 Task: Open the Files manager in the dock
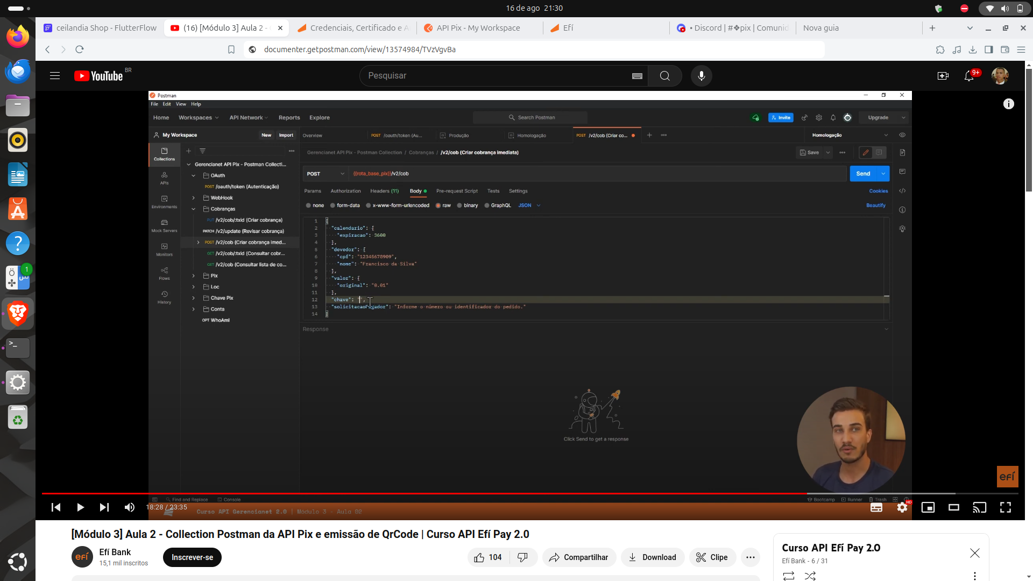tap(18, 105)
